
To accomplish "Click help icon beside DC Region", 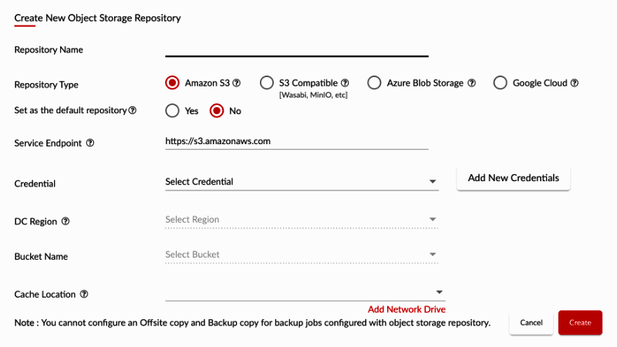I will click(66, 221).
